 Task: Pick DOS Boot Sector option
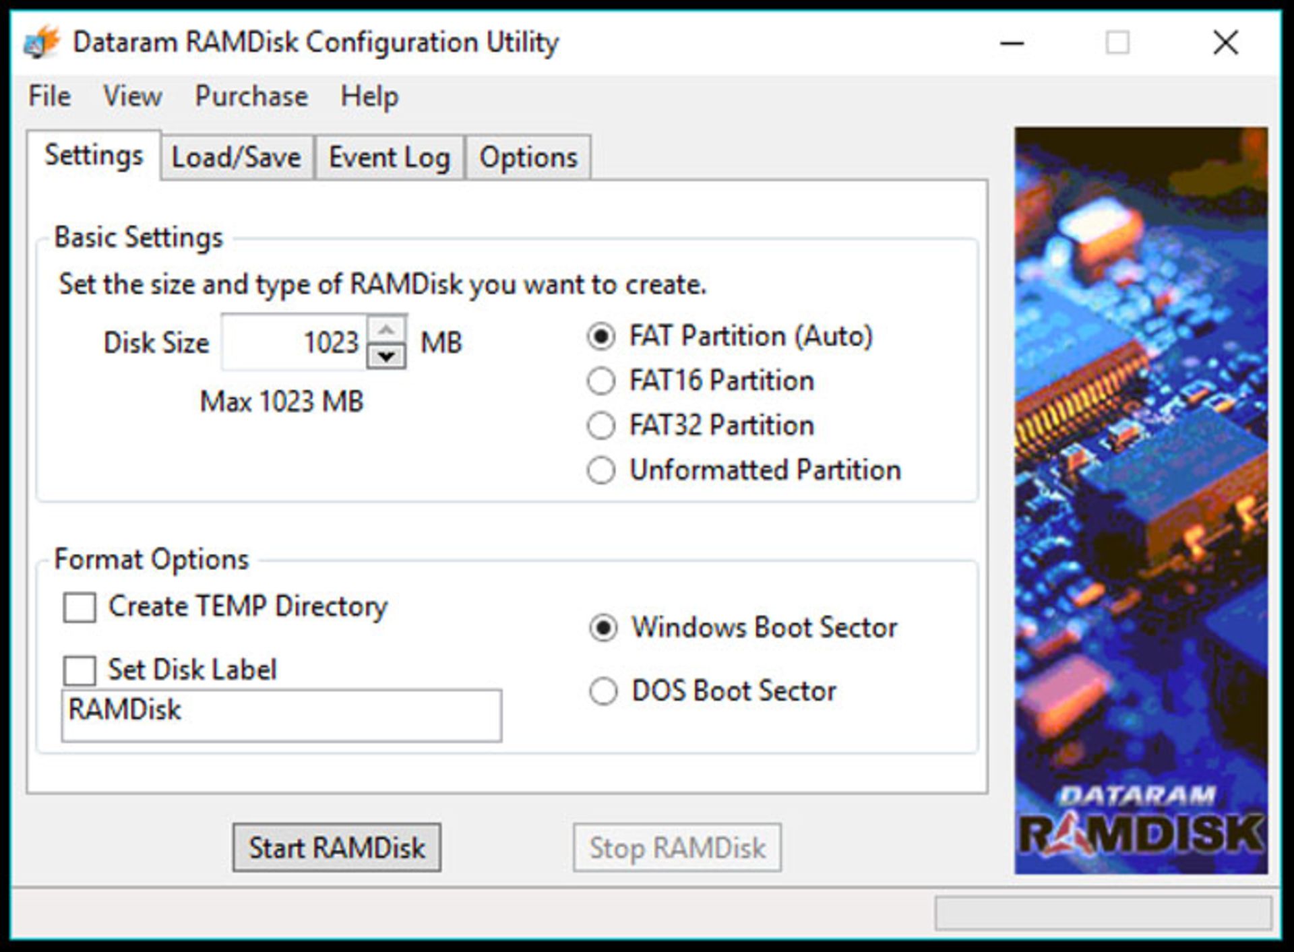[x=603, y=691]
